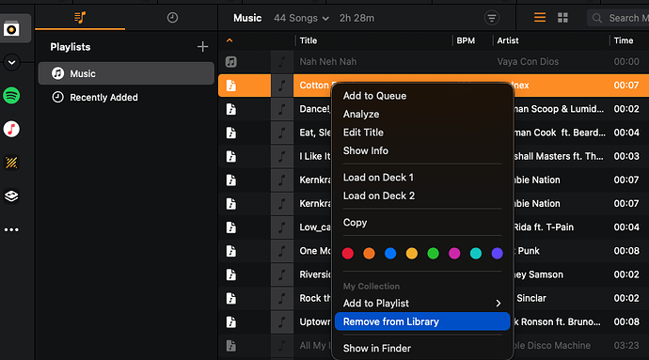Choose Load on Deck 1
Image resolution: width=649 pixels, height=360 pixels.
422,178
